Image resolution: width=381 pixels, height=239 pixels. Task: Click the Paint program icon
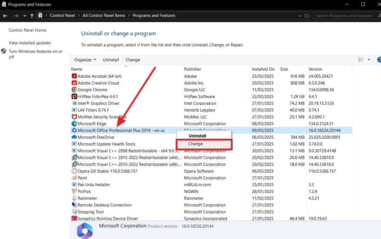[x=74, y=178]
